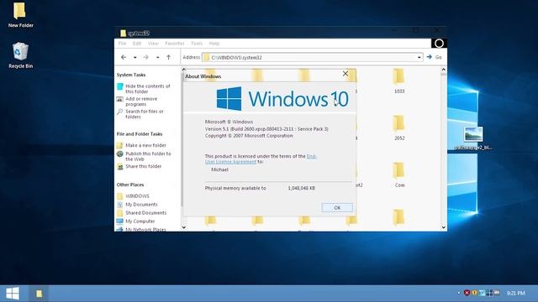The width and height of the screenshot is (538, 302).
Task: Click the Publish to Web globe icon
Action: (x=119, y=154)
